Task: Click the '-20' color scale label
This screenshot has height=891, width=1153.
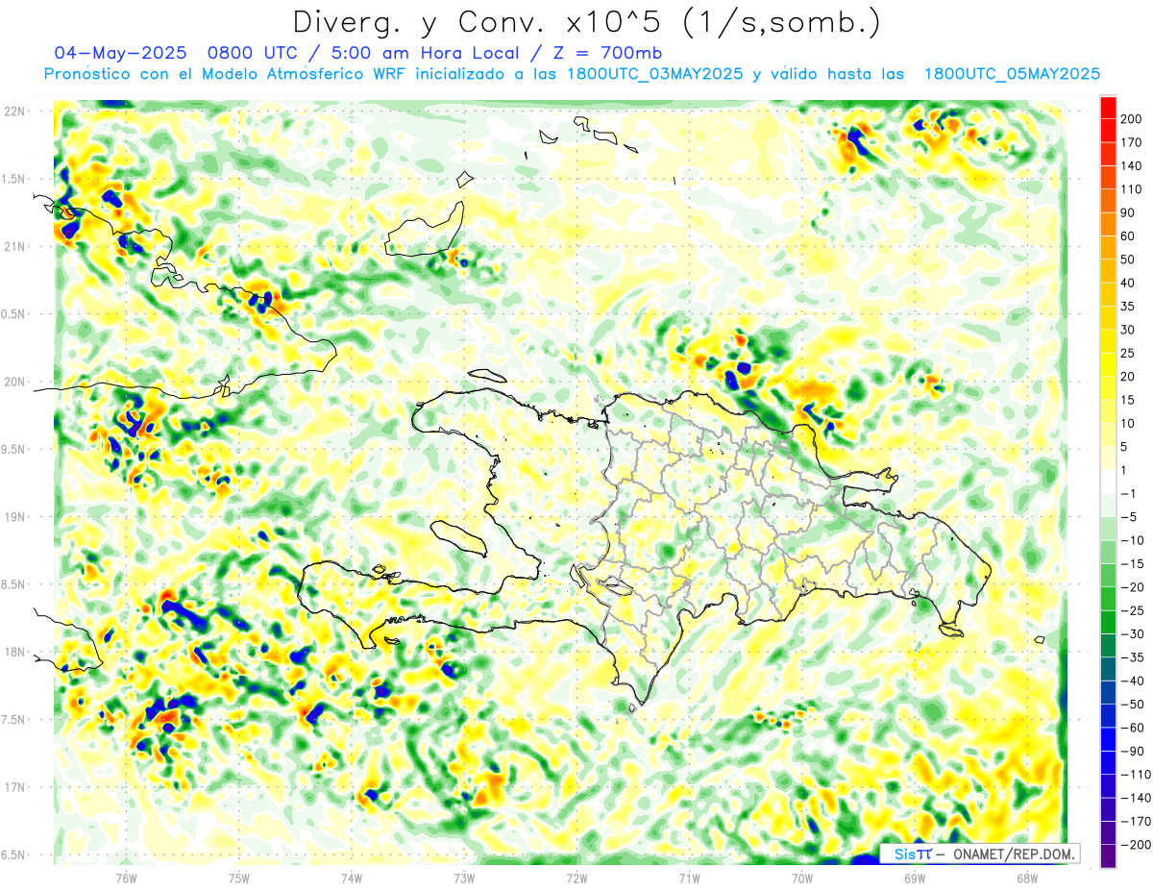Action: (1132, 587)
